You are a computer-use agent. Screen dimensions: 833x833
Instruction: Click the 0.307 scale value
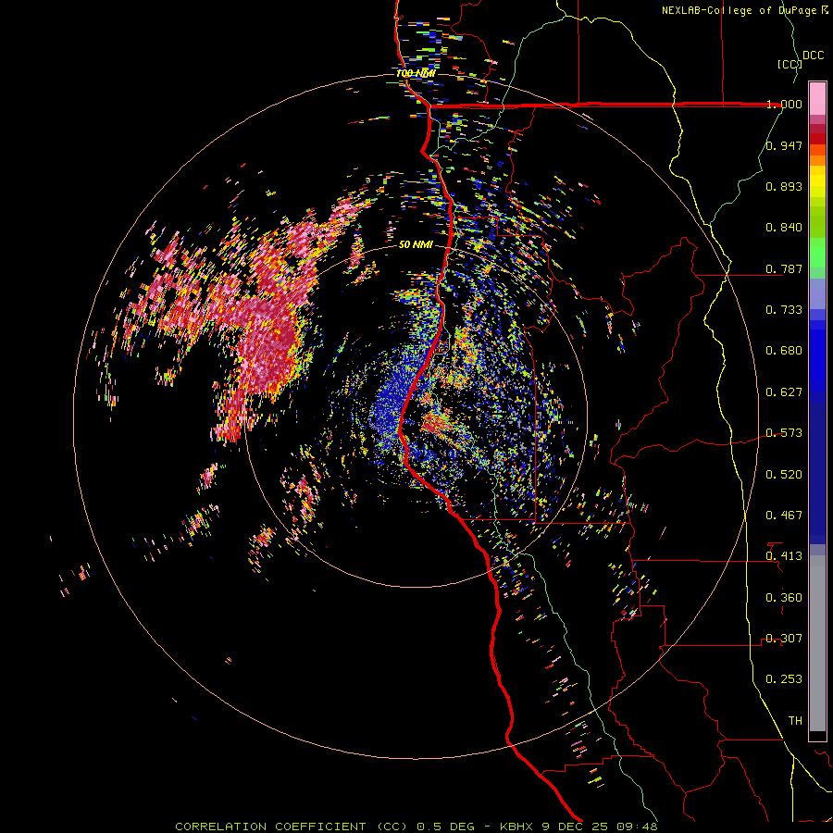point(784,639)
